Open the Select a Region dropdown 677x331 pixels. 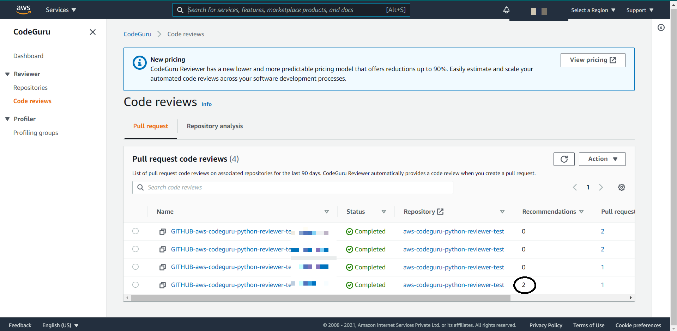tap(593, 10)
